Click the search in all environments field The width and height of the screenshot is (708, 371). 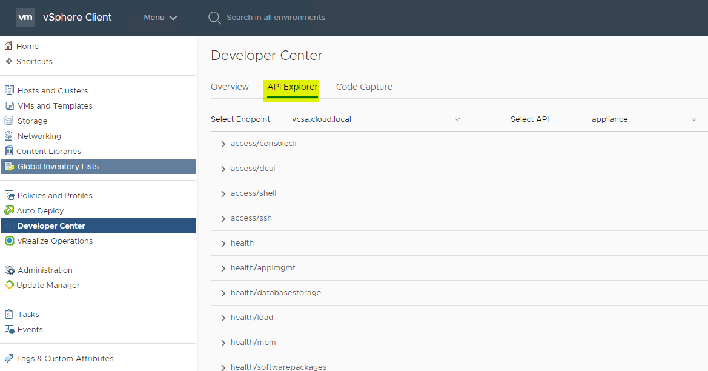click(x=276, y=18)
